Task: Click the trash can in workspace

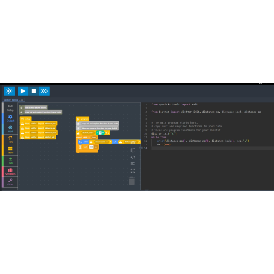Action: (x=132, y=181)
